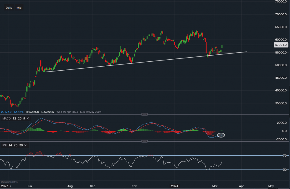Click the MACD slow period value 26
This screenshot has width=290, height=189.
pyautogui.click(x=19, y=118)
